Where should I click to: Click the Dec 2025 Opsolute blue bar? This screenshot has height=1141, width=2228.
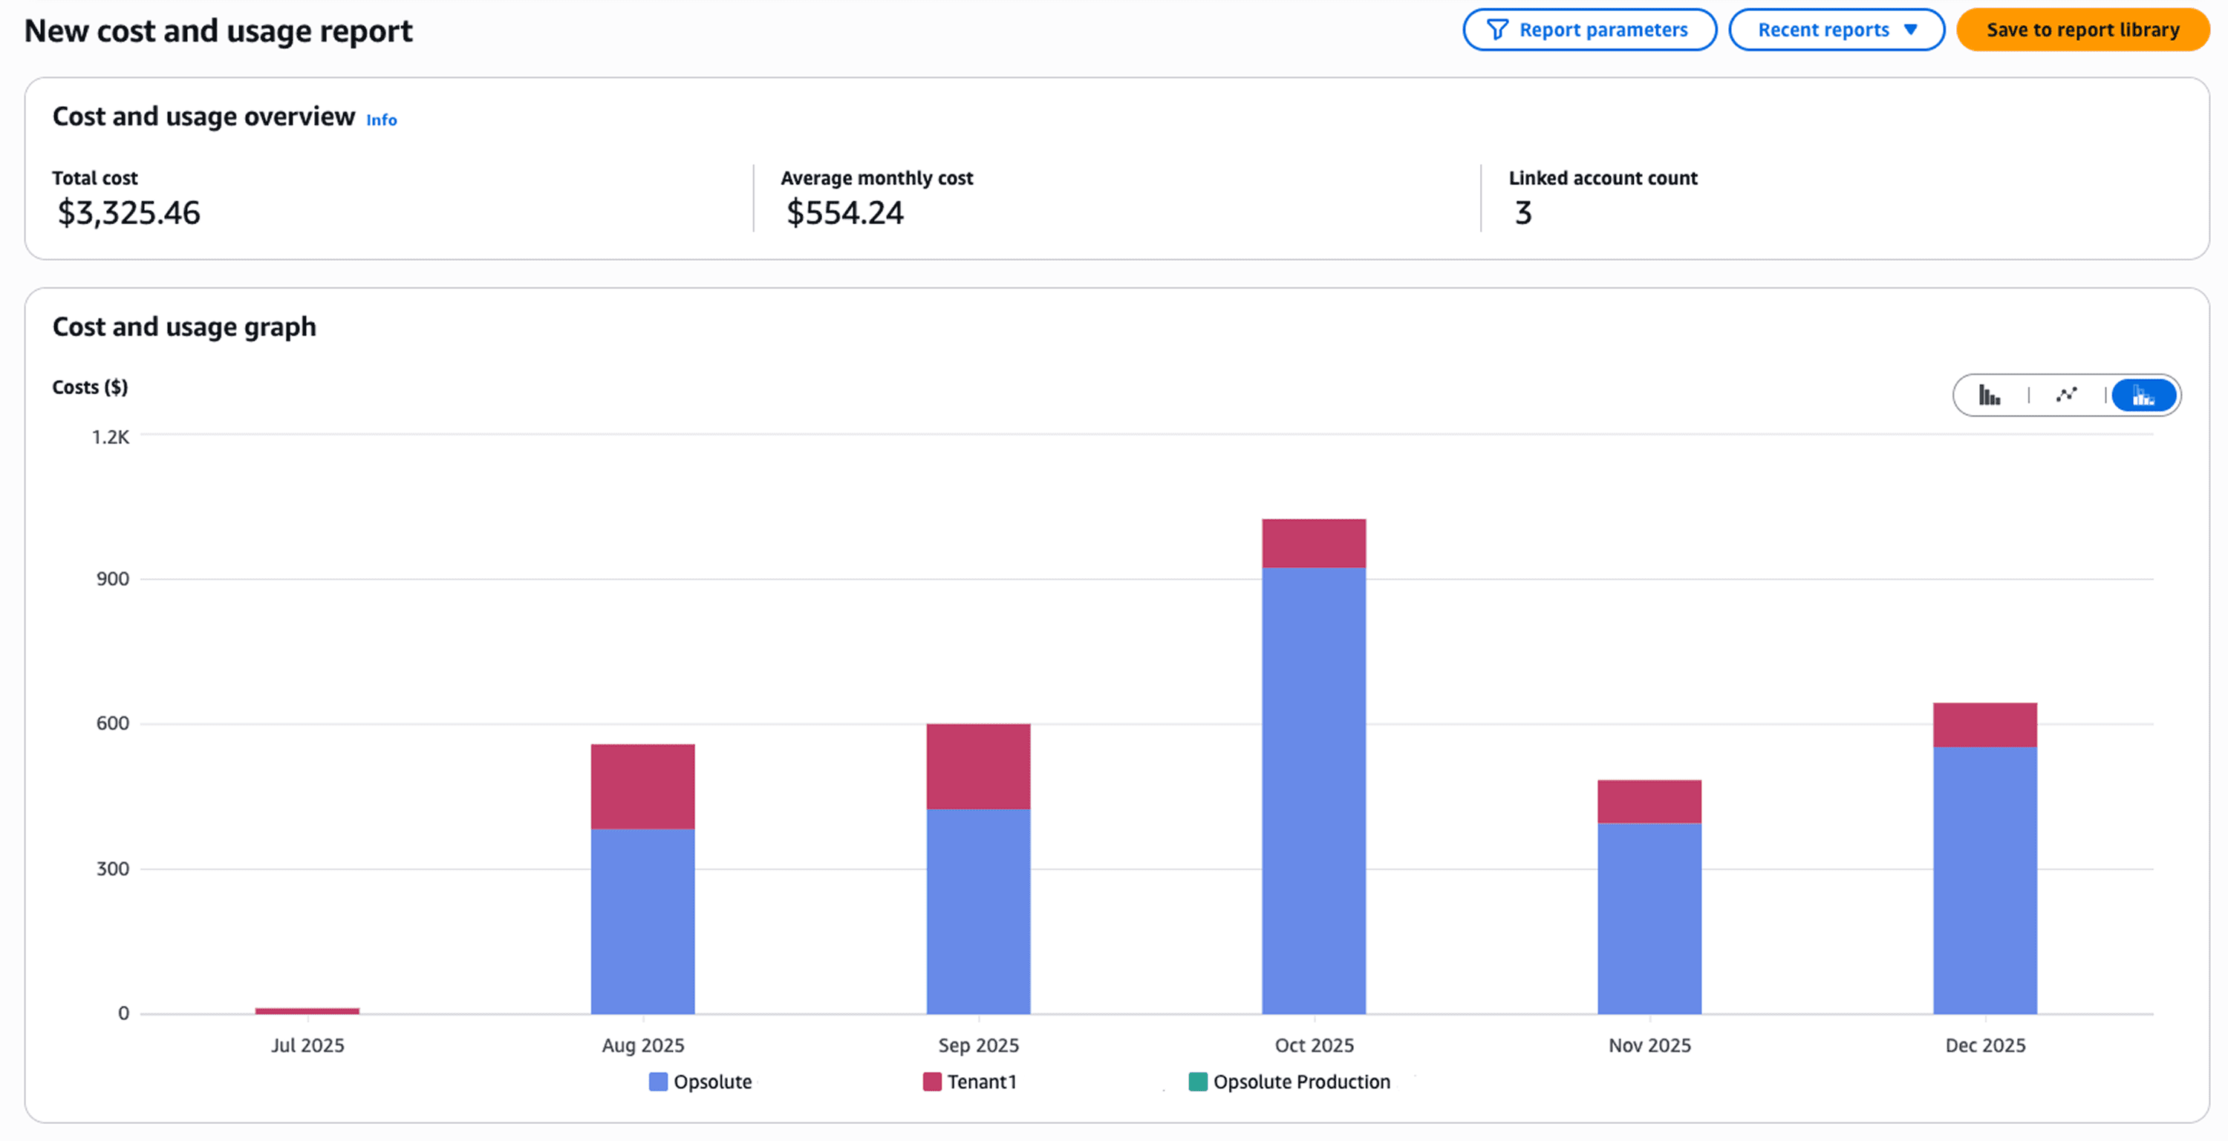click(x=1985, y=880)
